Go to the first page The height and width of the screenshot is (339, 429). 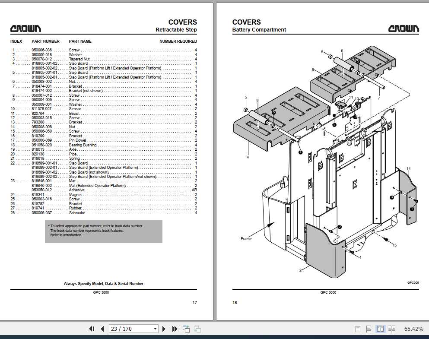(x=92, y=329)
